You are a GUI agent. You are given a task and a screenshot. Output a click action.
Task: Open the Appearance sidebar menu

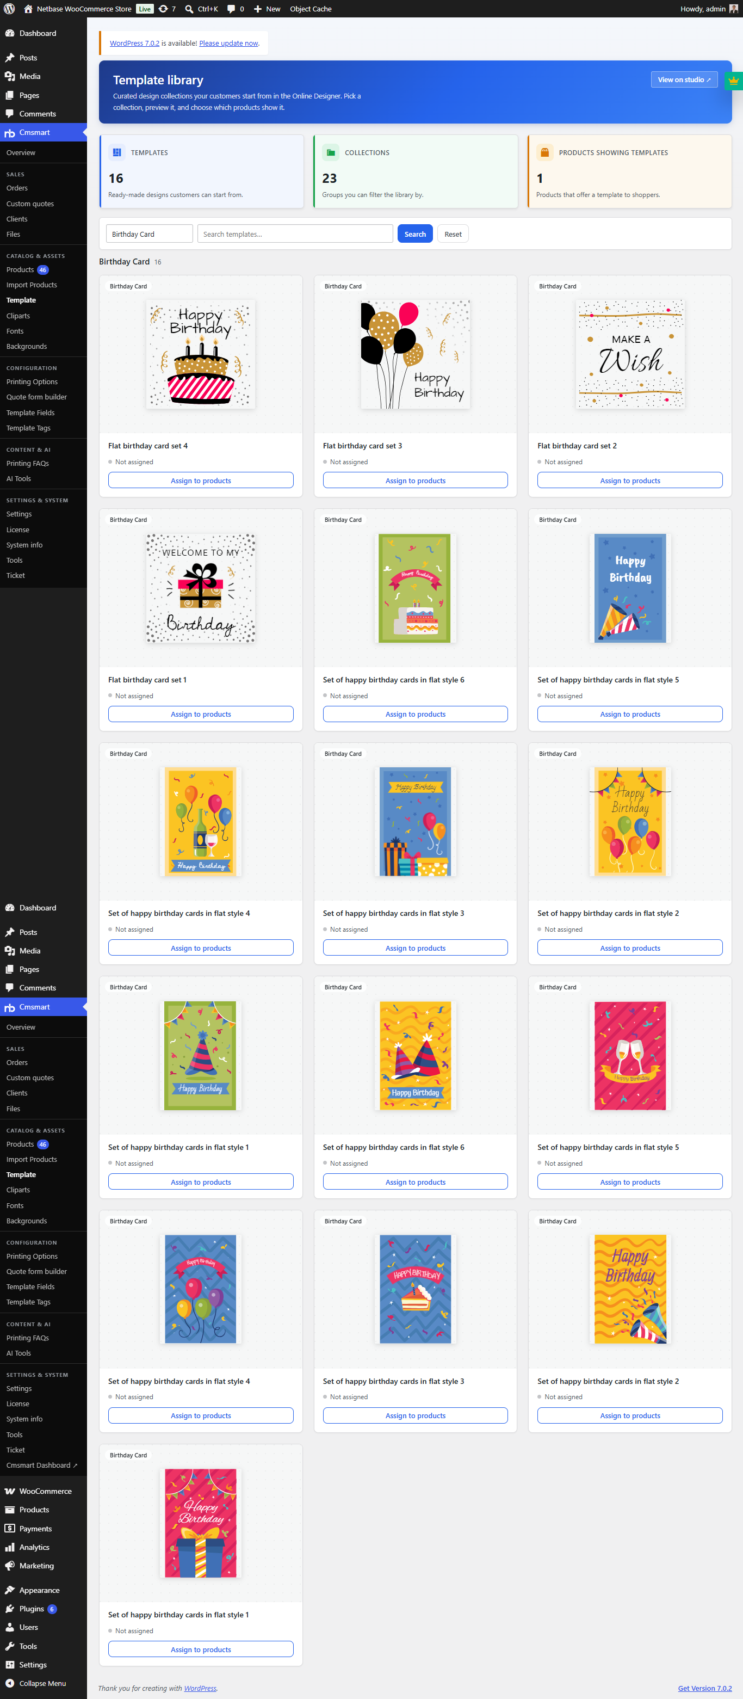coord(44,1590)
